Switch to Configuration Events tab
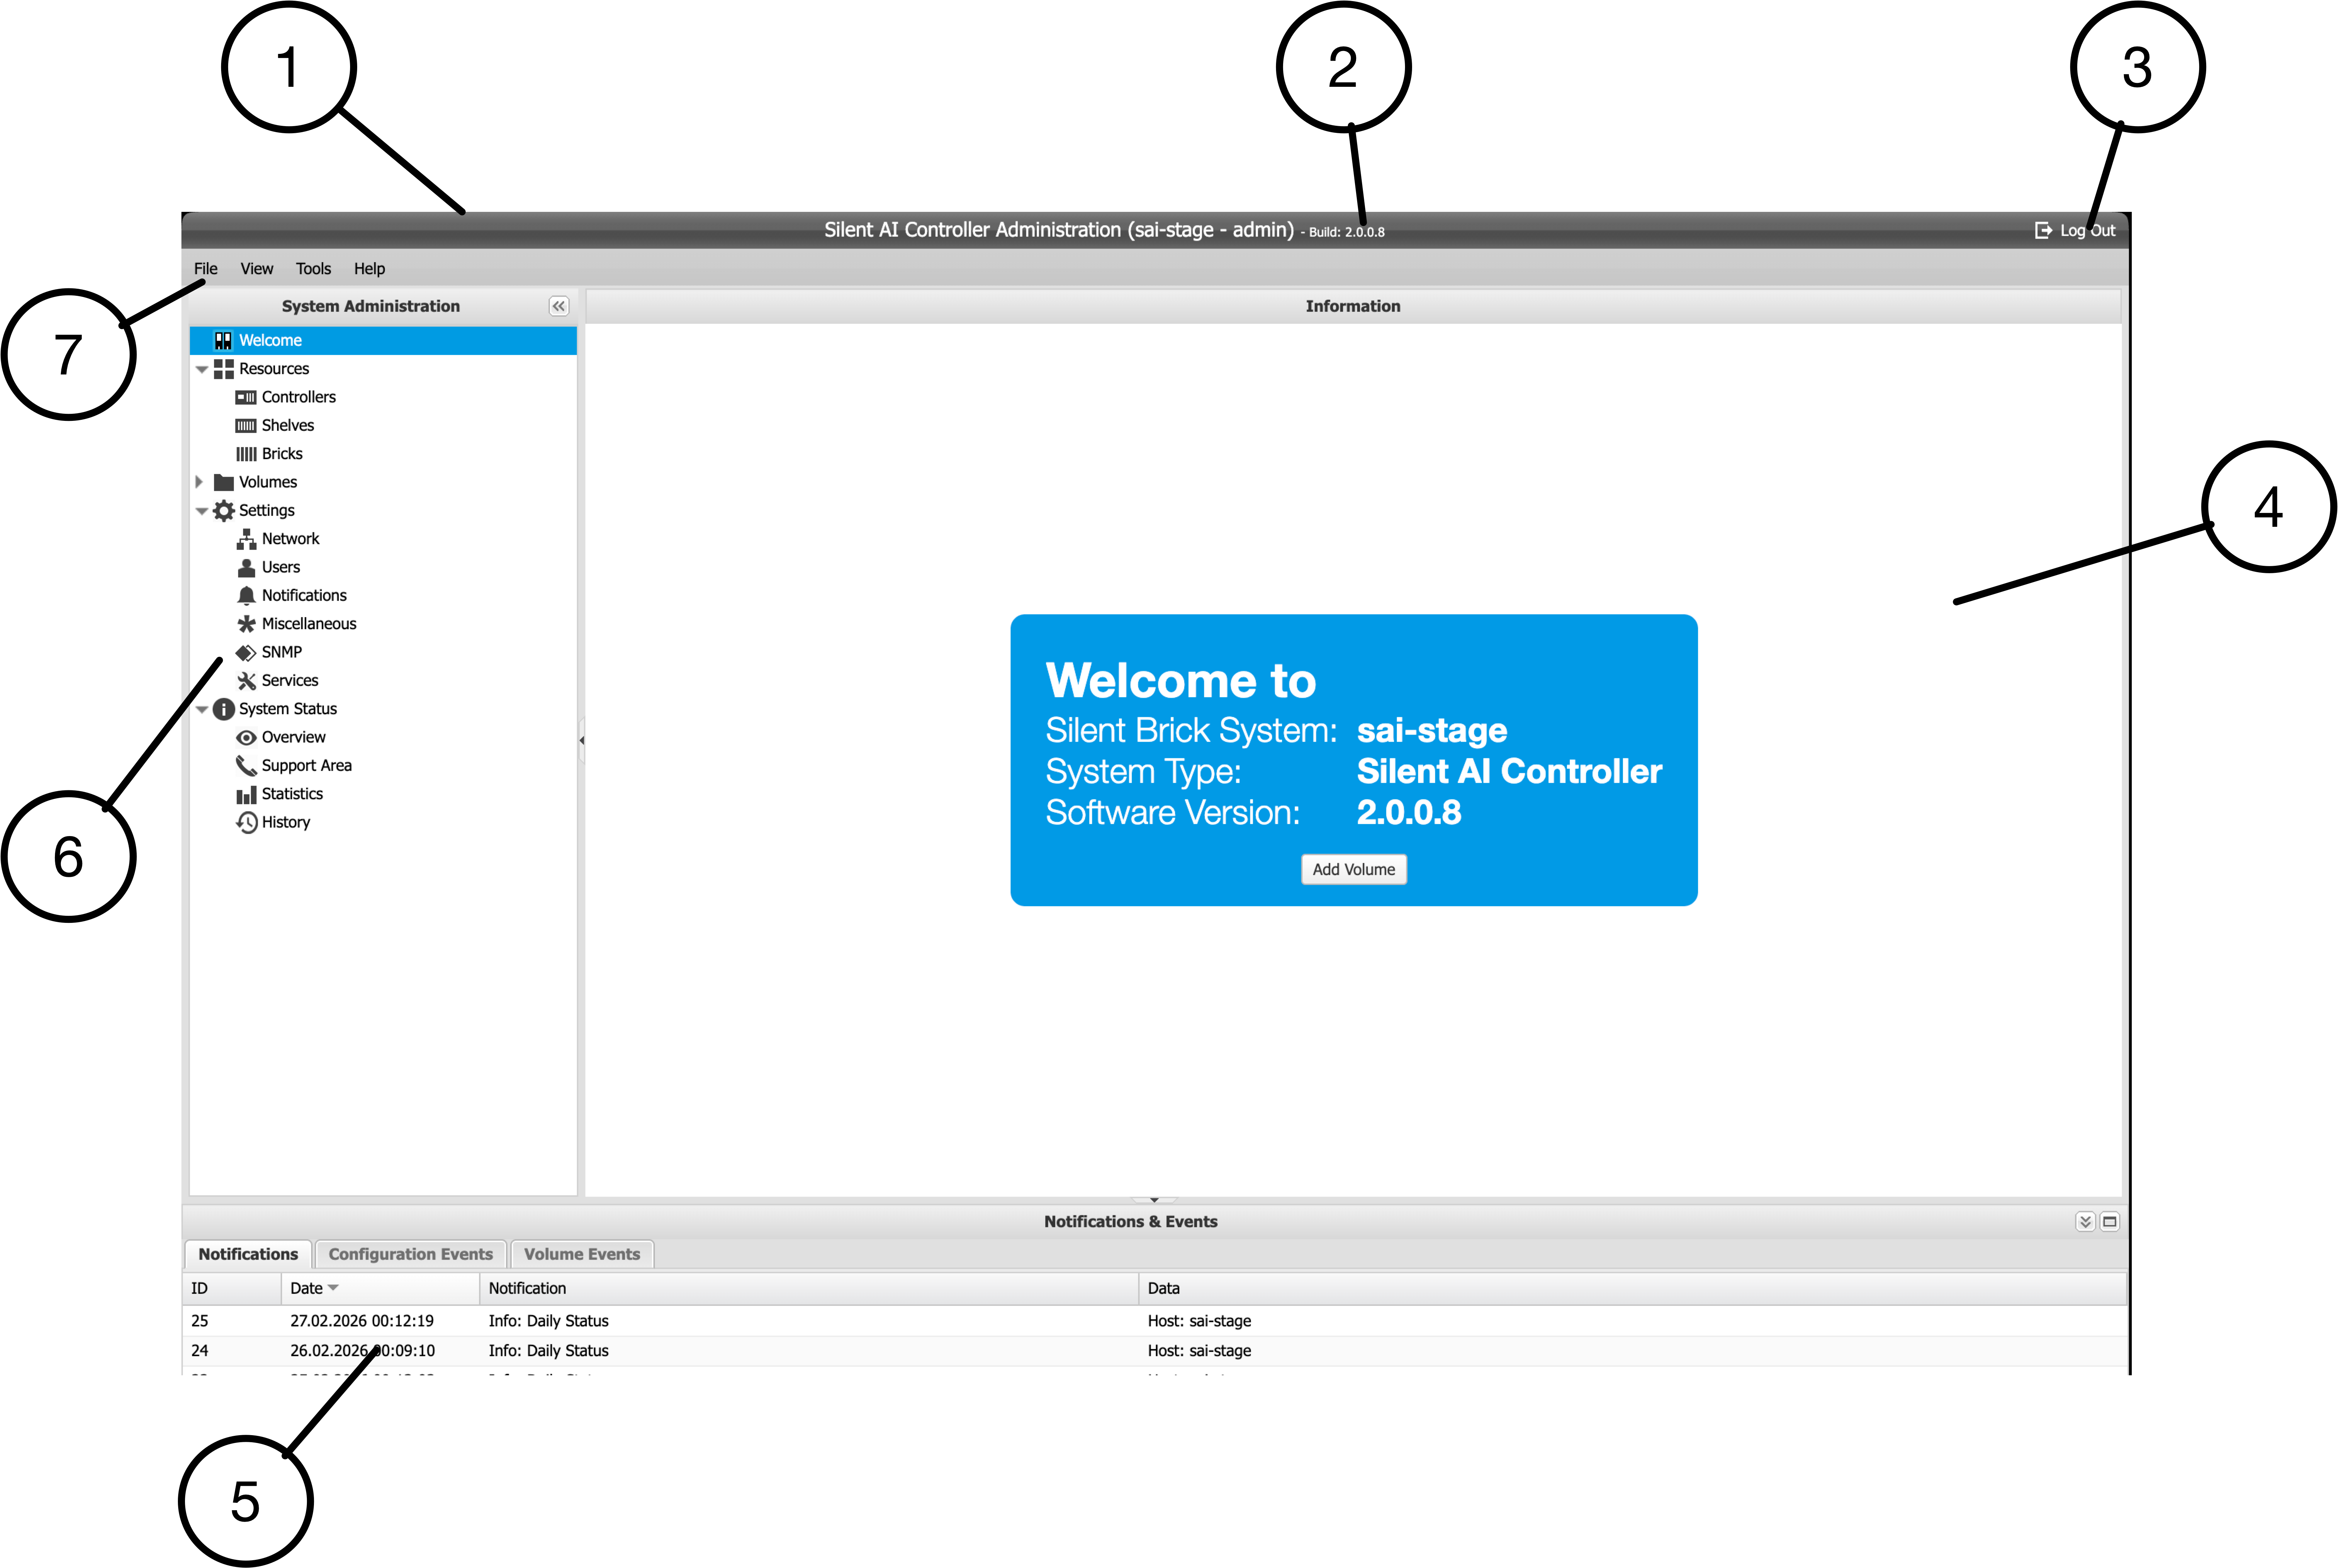The height and width of the screenshot is (1568, 2338). click(x=410, y=1254)
